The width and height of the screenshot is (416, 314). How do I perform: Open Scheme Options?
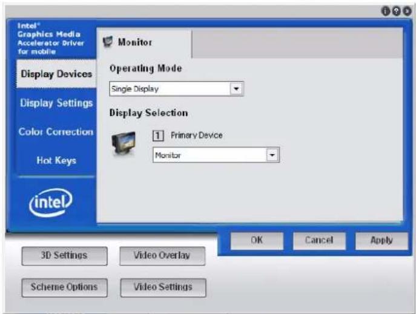coord(64,287)
